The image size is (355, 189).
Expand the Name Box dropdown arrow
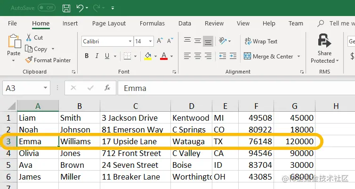45,88
